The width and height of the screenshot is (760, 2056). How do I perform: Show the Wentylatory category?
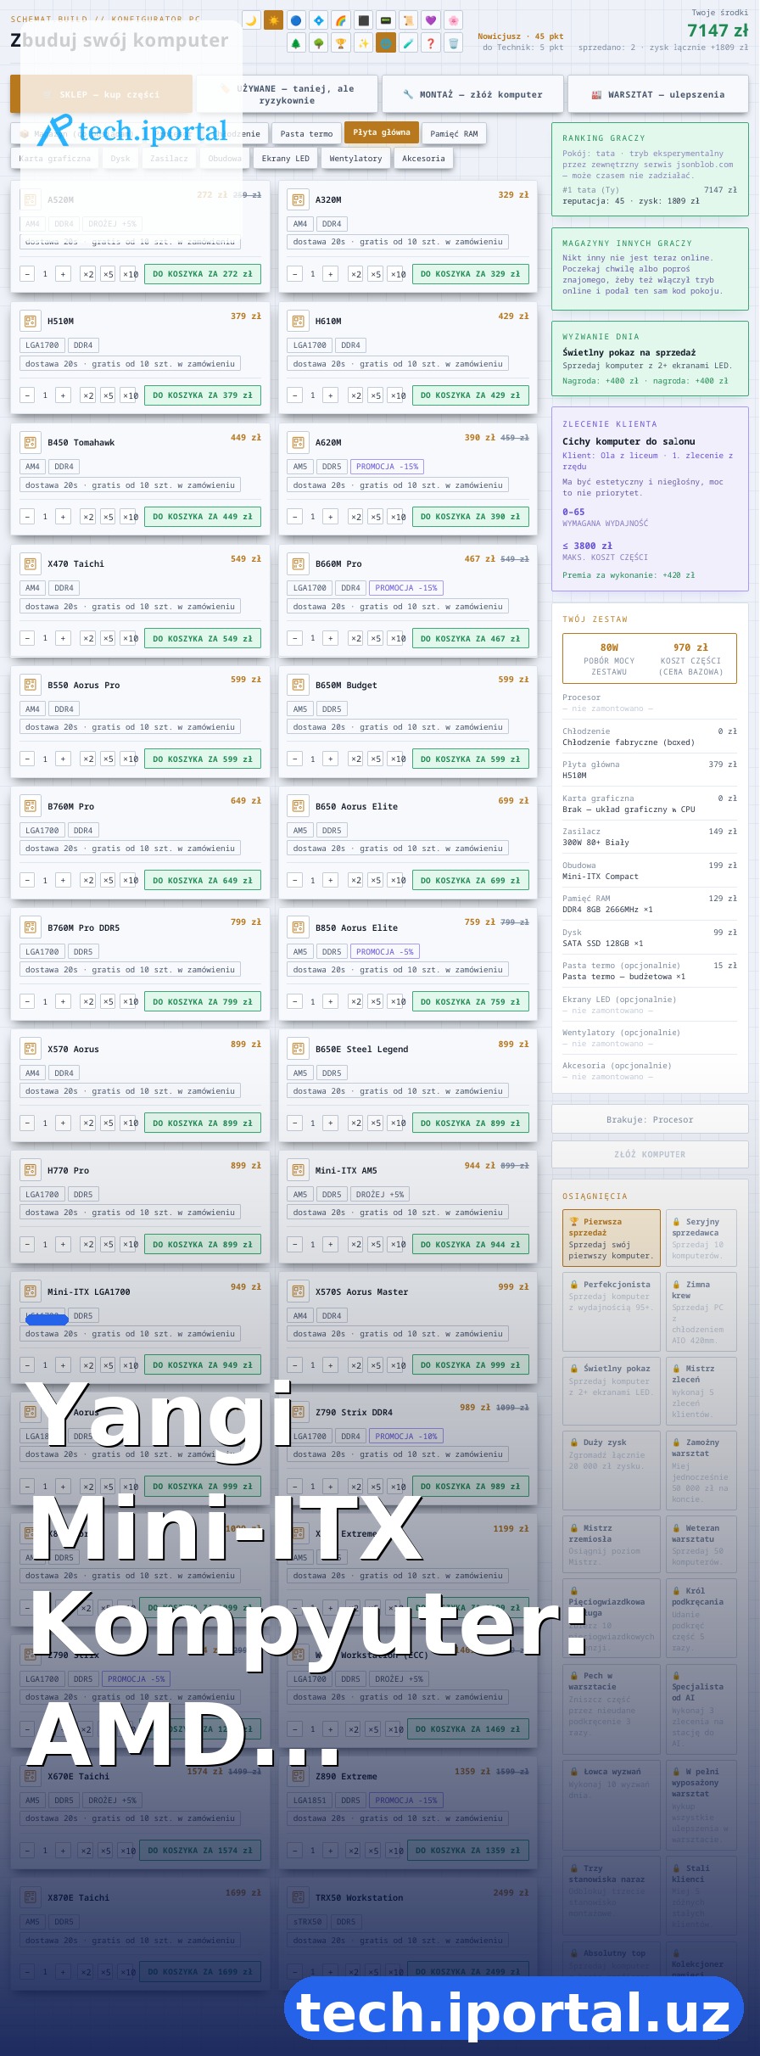pyautogui.click(x=355, y=158)
